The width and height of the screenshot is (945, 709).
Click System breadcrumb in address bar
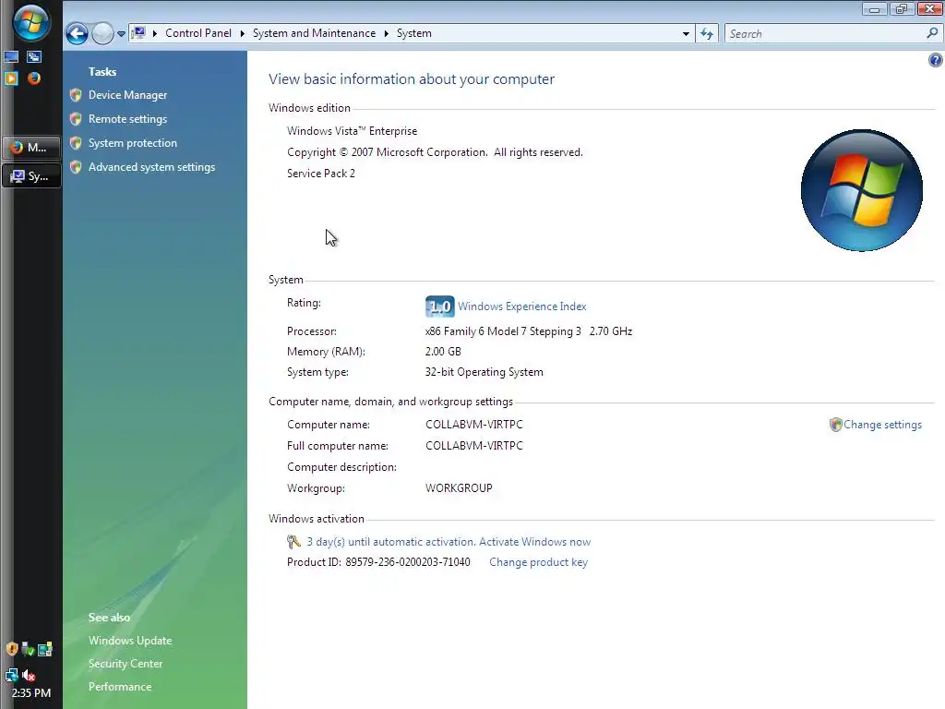(414, 33)
